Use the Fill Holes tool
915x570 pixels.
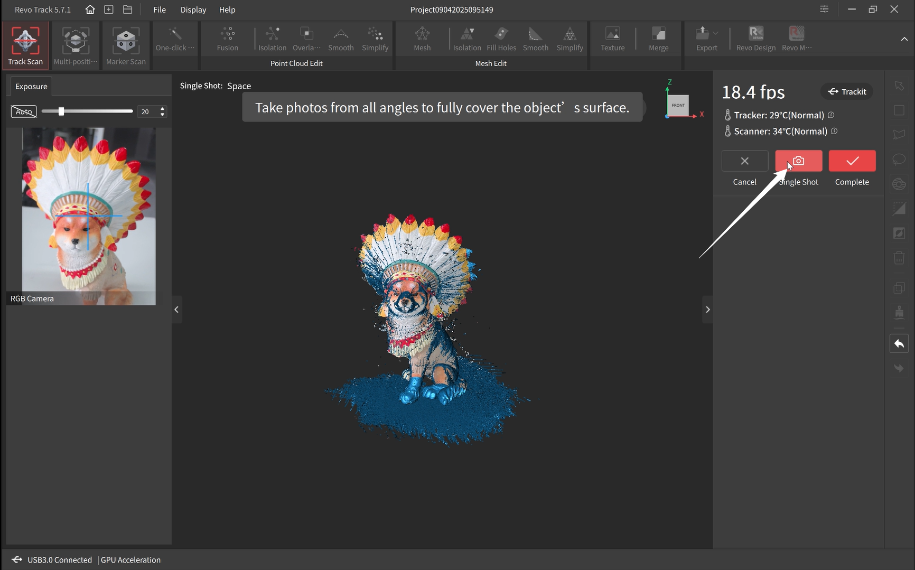coord(501,40)
